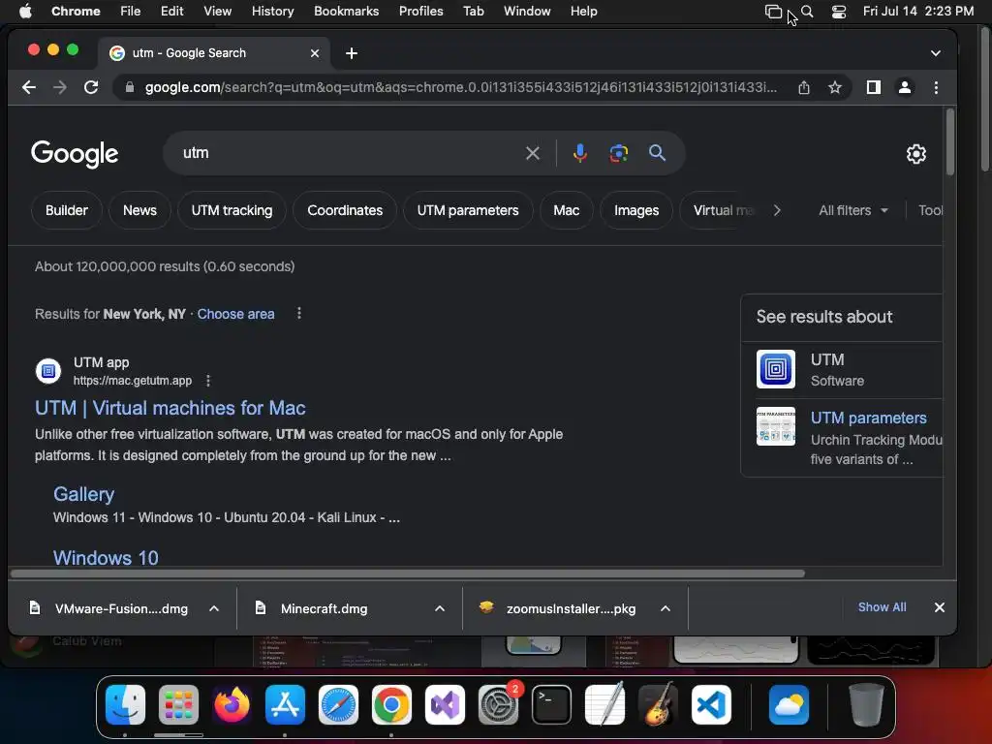Open Spotlight search in menu bar
The height and width of the screenshot is (744, 992).
pos(807,12)
